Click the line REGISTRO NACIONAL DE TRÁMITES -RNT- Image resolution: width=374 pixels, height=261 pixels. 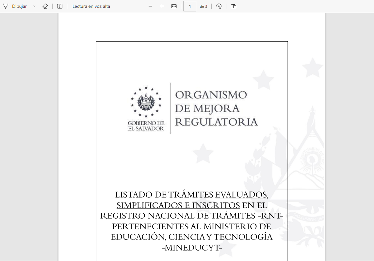pyautogui.click(x=191, y=216)
